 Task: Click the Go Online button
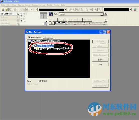click(x=100, y=41)
